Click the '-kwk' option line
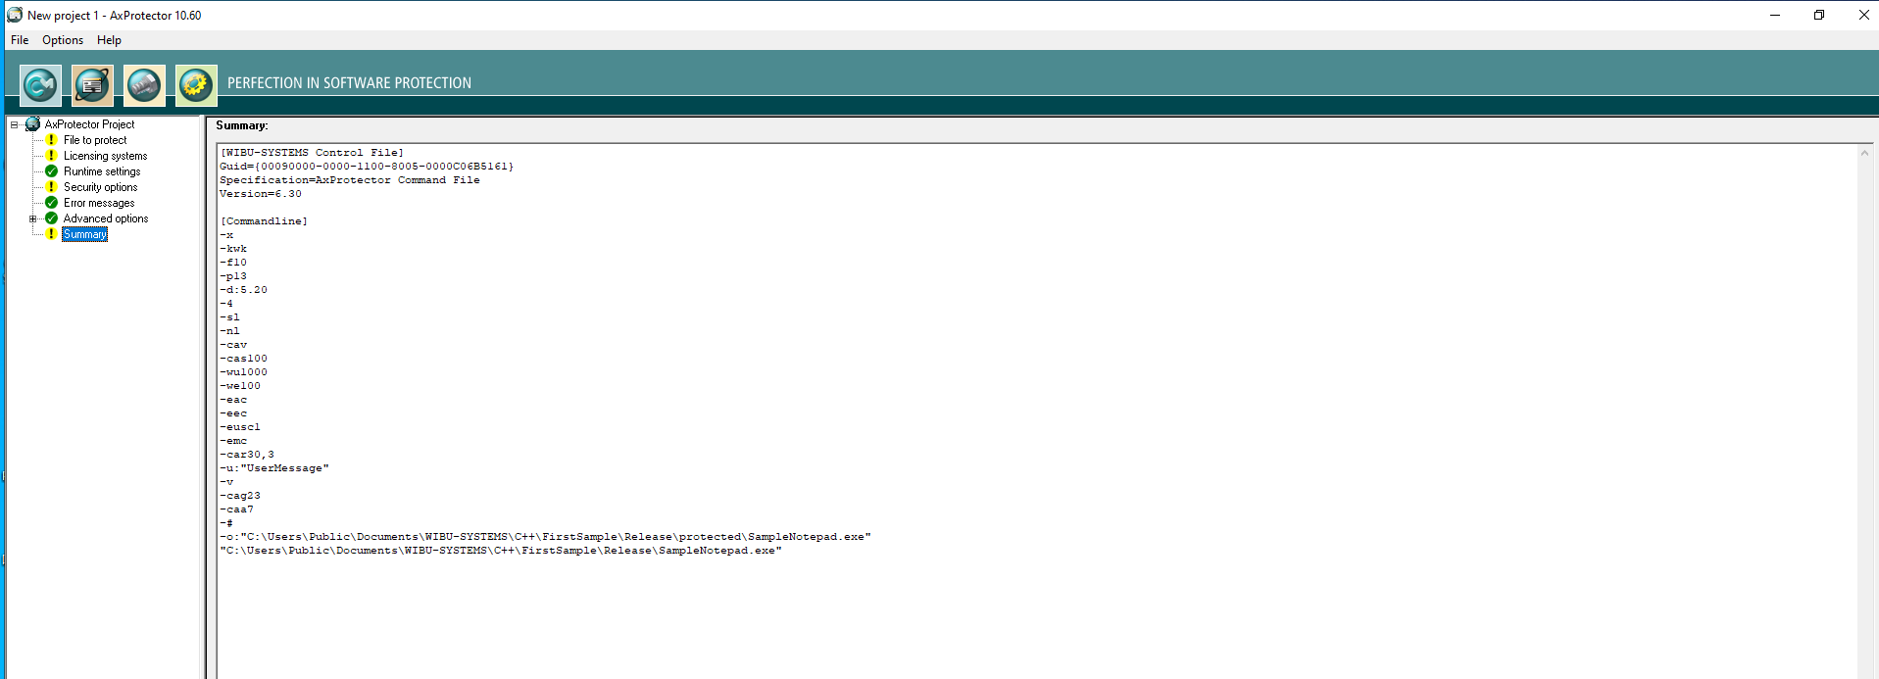Screen dimensions: 1879x679 coord(233,249)
